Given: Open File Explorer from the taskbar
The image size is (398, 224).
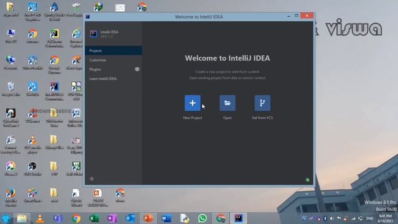Looking at the screenshot, I should coord(22,218).
